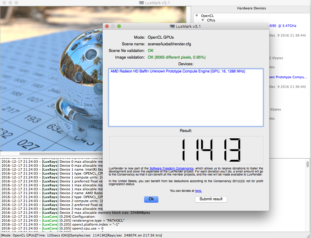Open the donate 'here.' link
Image resolution: width=311 pixels, height=238 pixels.
click(x=198, y=191)
